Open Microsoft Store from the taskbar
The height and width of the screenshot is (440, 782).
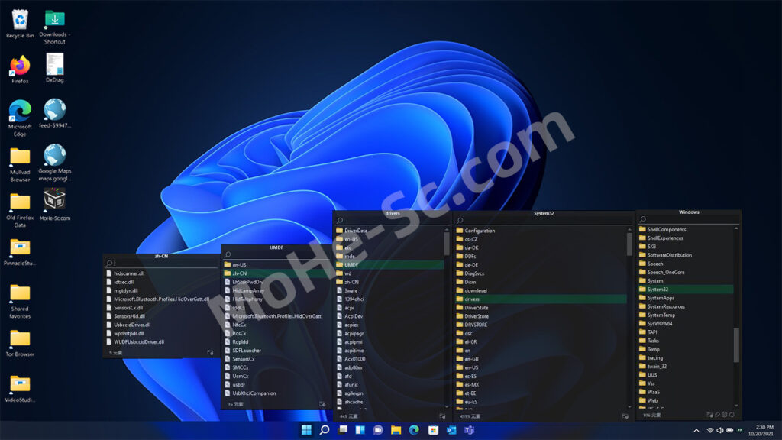click(432, 430)
